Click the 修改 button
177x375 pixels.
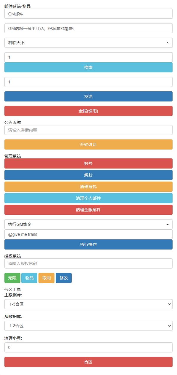pos(64,278)
